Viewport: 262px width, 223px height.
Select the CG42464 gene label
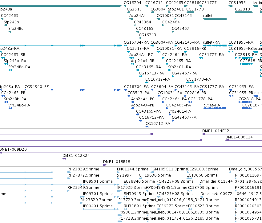click(171, 22)
